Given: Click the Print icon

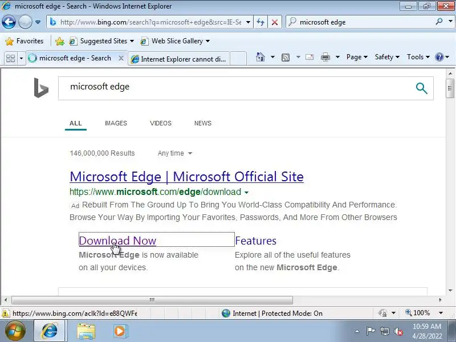Looking at the screenshot, I should click(x=325, y=57).
